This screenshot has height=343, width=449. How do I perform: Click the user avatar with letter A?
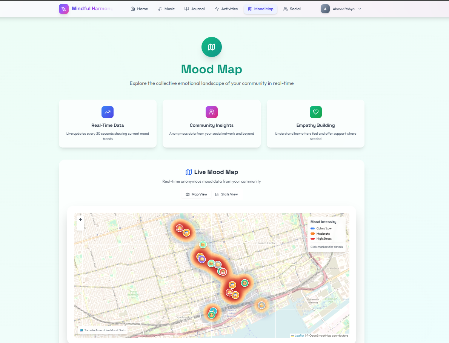[325, 9]
